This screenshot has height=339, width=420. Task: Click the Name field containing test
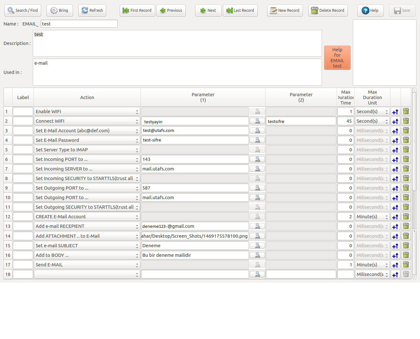tap(79, 24)
